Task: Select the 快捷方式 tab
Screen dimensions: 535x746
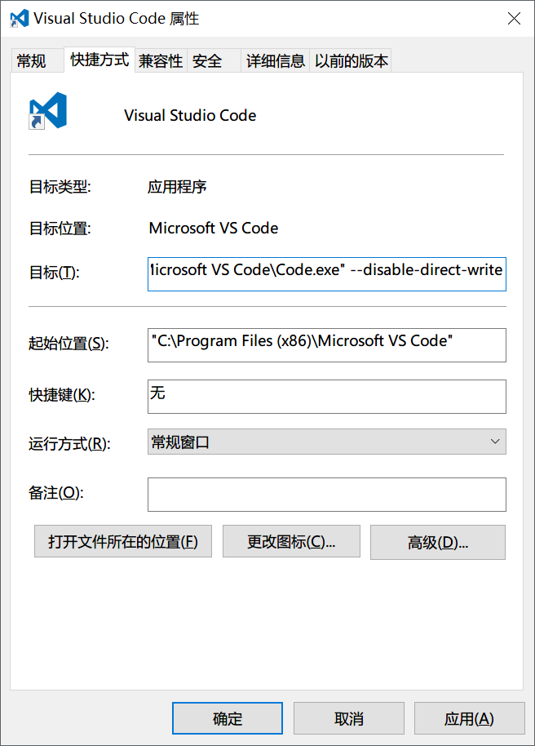Action: pos(99,60)
